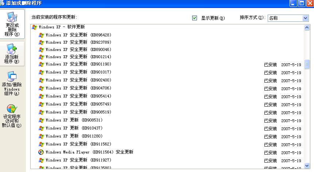Maximize the 添加或删除程序 window
Image resolution: width=314 pixels, height=172 pixels.
click(x=302, y=3)
